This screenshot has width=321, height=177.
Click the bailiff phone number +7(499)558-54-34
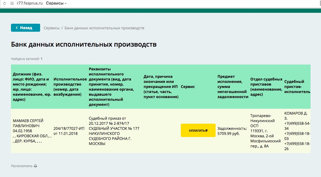click(297, 126)
